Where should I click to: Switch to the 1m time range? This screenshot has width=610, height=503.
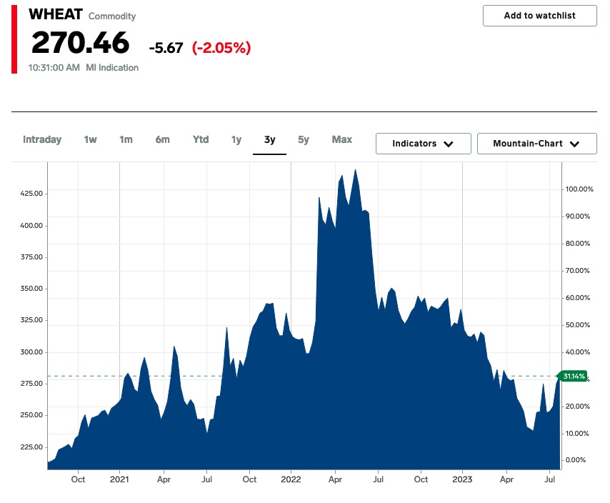[126, 139]
